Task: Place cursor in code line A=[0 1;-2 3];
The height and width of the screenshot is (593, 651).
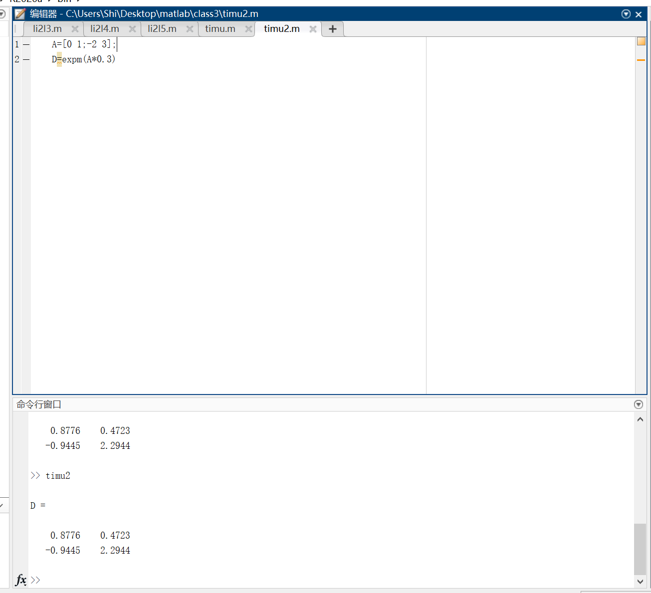Action: click(84, 44)
